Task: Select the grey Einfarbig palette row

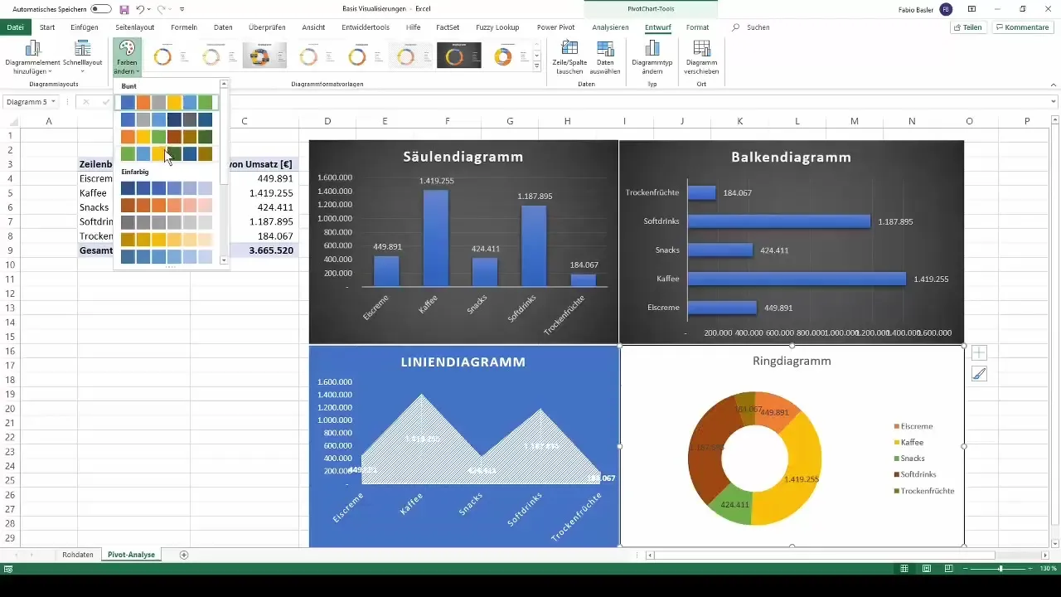Action: tap(166, 222)
